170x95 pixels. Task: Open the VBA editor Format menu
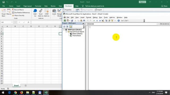(x=88, y=17)
